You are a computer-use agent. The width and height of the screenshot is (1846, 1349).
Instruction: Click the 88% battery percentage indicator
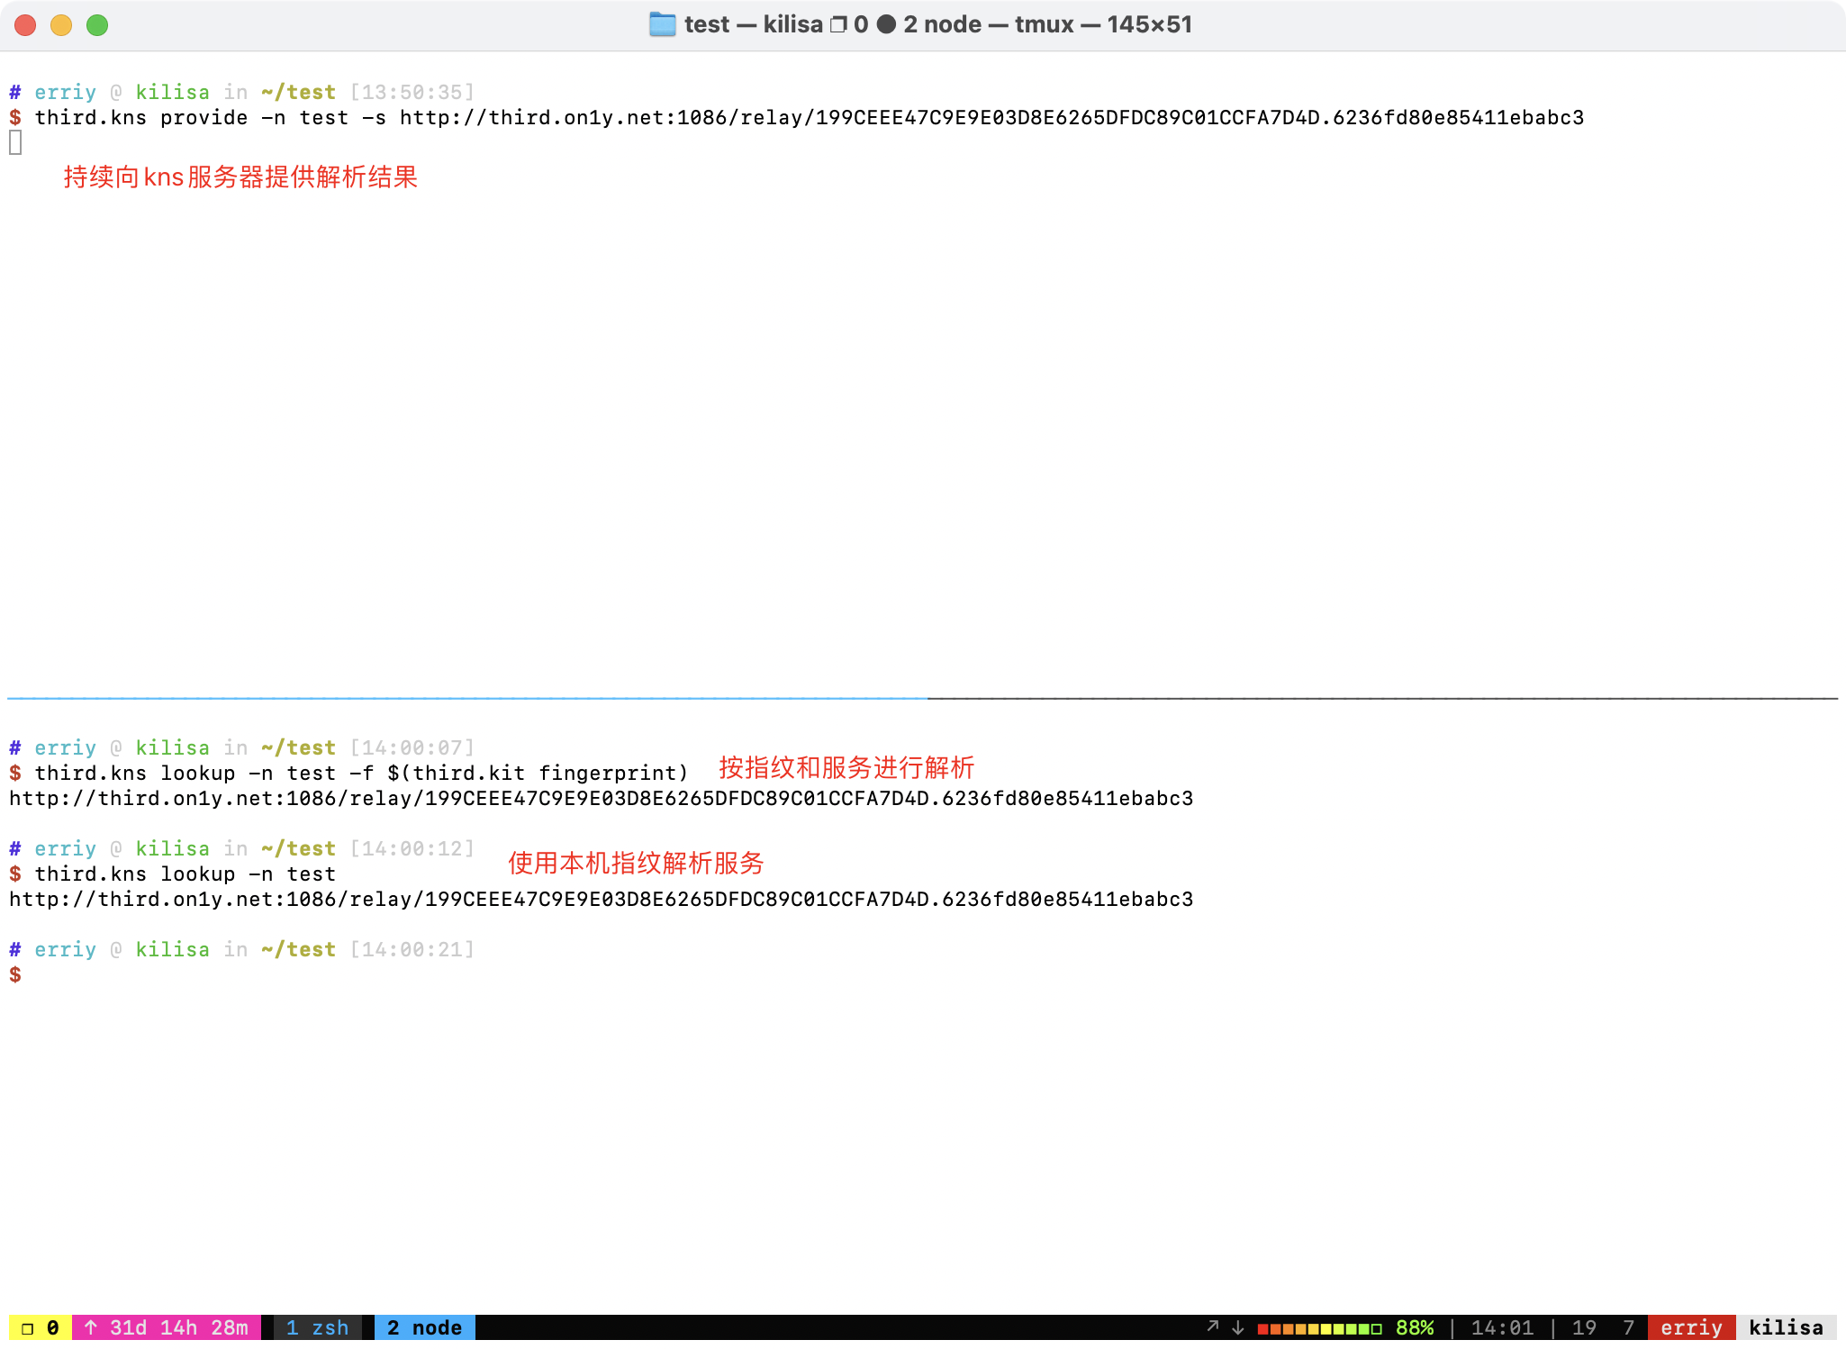pyautogui.click(x=1415, y=1327)
